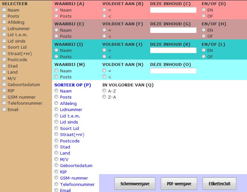Choose the = operator under VOLDOET AAN (J)
This screenshot has width=247, height=192.
click(x=104, y=50)
